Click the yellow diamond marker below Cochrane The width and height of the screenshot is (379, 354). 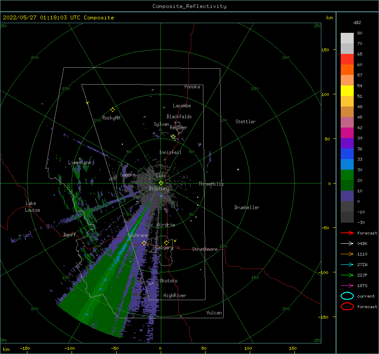(x=144, y=243)
